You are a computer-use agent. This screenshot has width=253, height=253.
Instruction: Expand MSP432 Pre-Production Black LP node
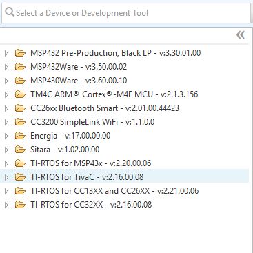(6, 53)
